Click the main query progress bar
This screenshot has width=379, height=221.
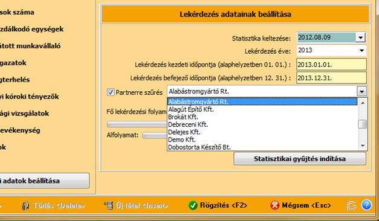[x=137, y=124]
